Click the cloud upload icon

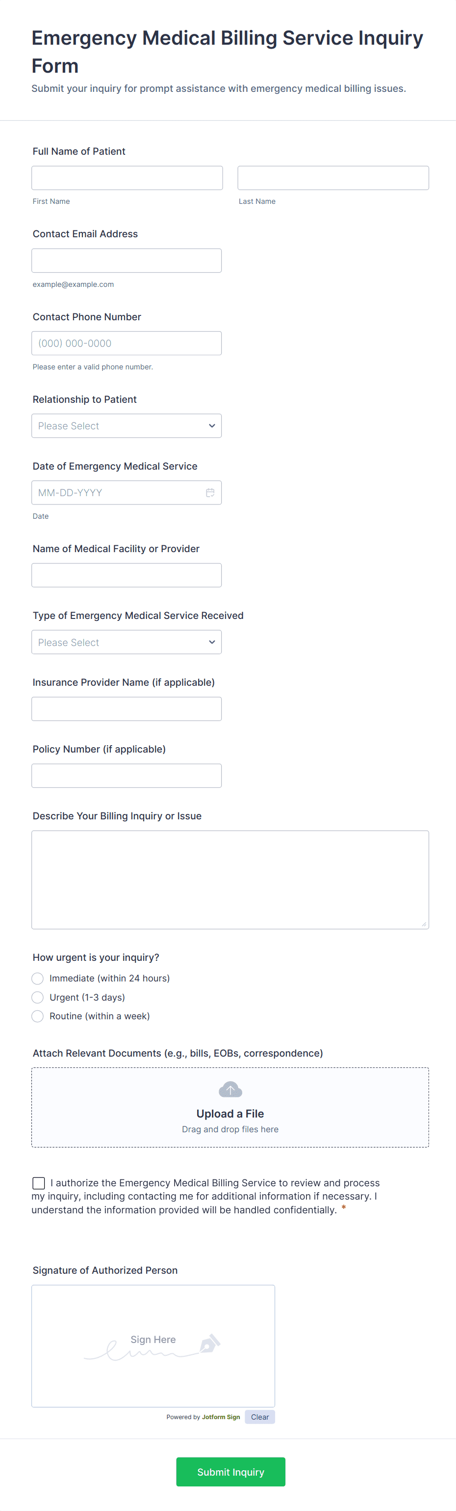click(x=230, y=1090)
